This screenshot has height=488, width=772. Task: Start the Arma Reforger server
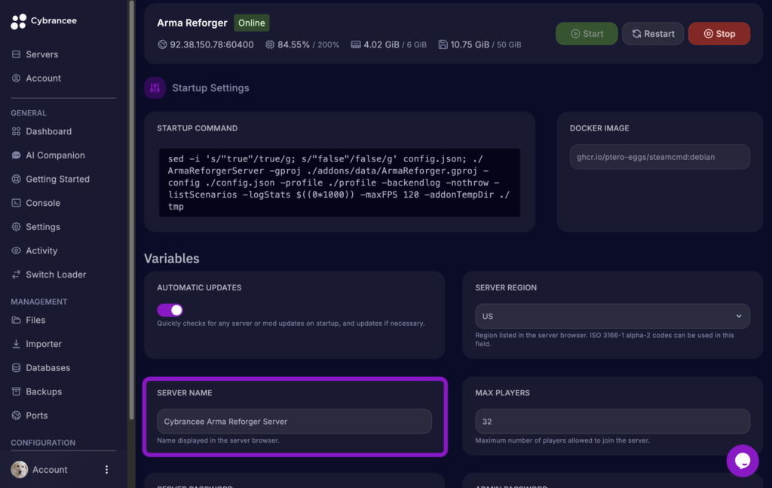point(587,33)
